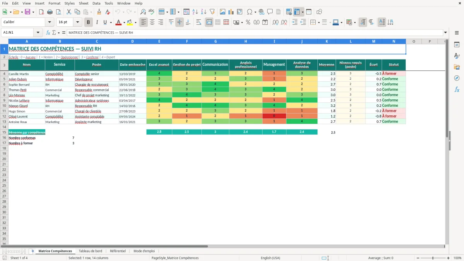The image size is (464, 261).
Task: Apply the red font color swatch
Action: click(x=118, y=22)
